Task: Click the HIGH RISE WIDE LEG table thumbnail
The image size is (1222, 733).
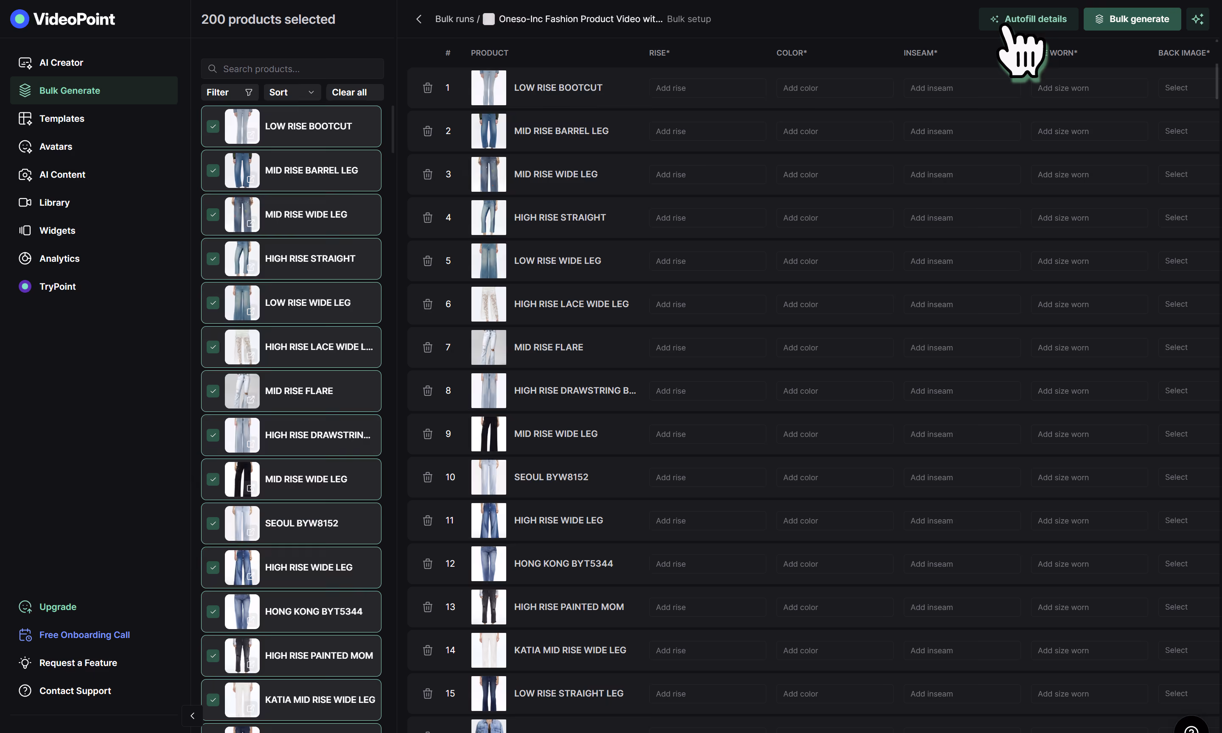Action: (488, 520)
